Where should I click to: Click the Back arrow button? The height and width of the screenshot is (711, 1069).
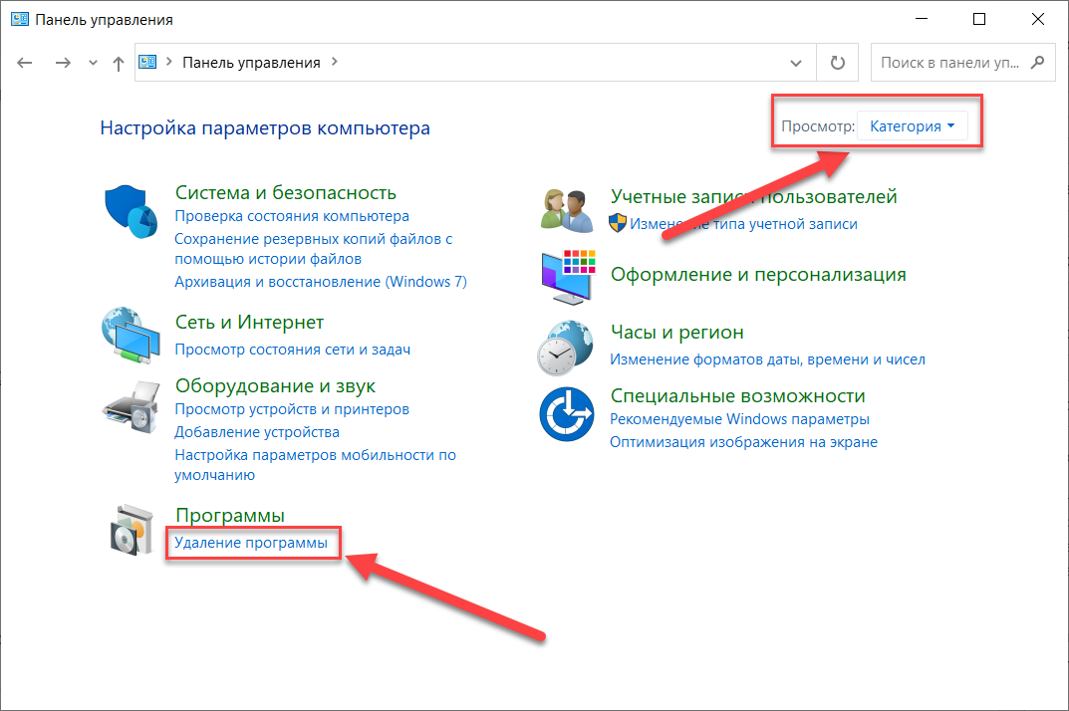[x=25, y=63]
